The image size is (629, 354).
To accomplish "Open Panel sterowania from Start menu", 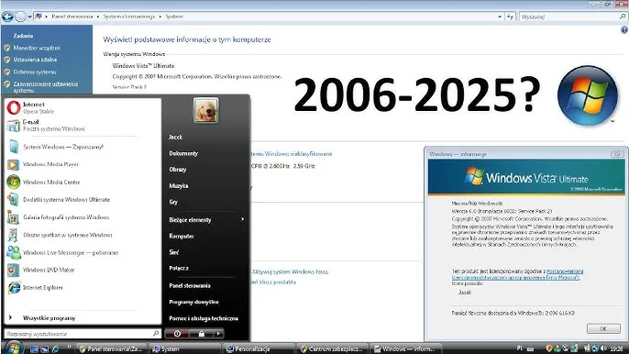I will click(x=190, y=286).
